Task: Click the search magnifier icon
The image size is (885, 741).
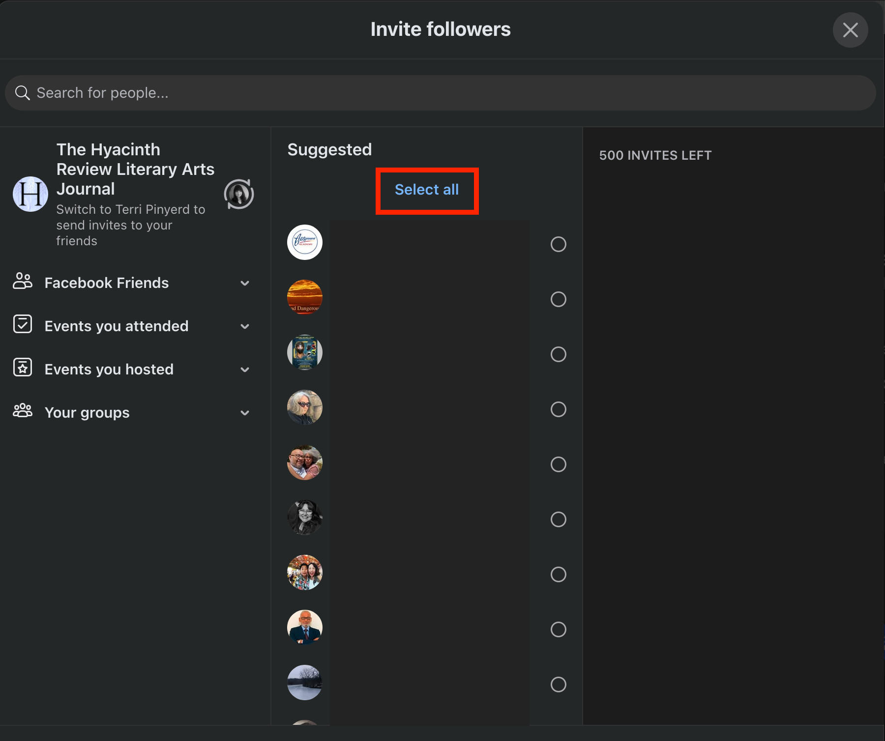Action: pos(23,93)
